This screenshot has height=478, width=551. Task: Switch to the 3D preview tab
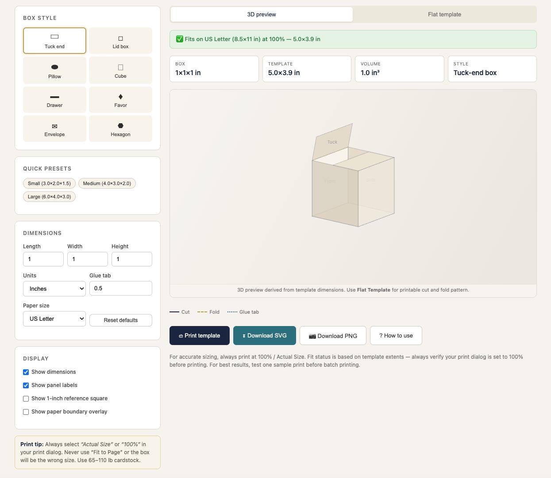tap(262, 14)
